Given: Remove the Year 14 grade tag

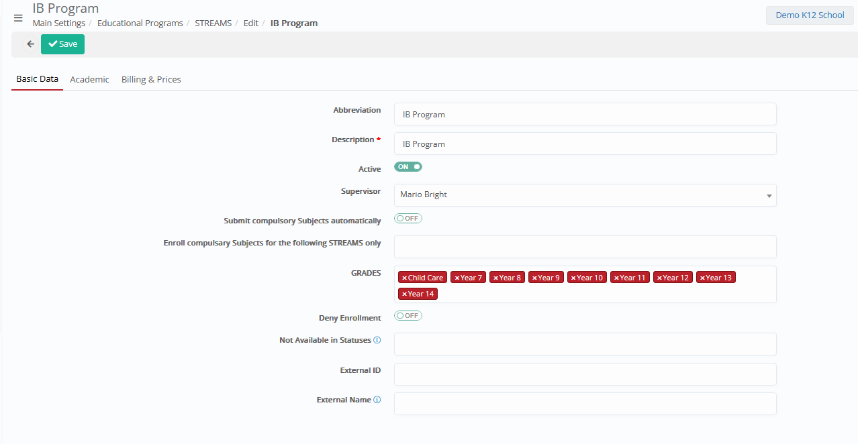Looking at the screenshot, I should coord(404,294).
